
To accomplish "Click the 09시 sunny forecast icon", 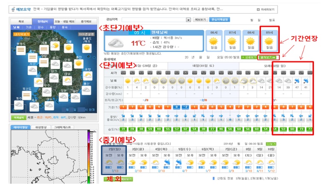I will point(269,41).
